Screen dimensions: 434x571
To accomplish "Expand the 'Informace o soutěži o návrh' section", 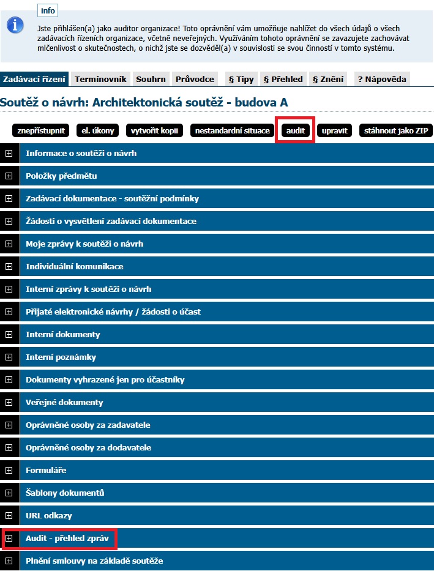I will click(9, 153).
